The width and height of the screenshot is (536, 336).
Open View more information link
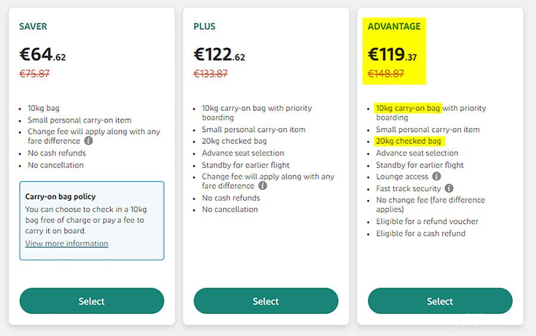(x=67, y=244)
